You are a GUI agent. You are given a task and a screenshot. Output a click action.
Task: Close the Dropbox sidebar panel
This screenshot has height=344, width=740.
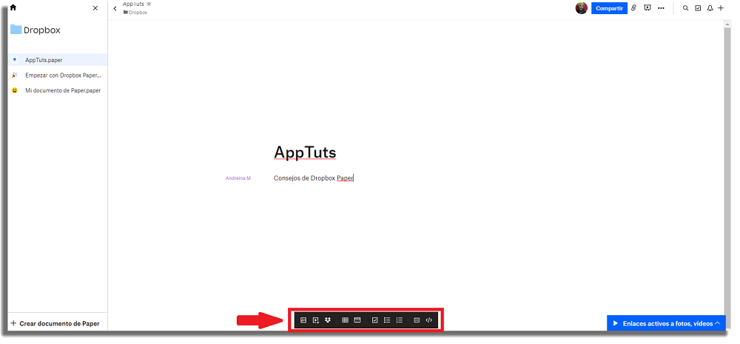point(95,8)
